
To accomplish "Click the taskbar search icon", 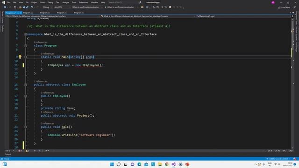I will 119,164.
